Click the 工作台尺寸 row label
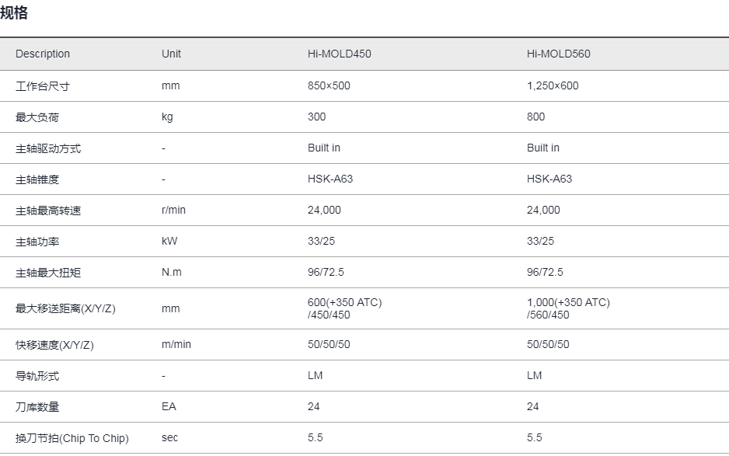 [x=42, y=86]
